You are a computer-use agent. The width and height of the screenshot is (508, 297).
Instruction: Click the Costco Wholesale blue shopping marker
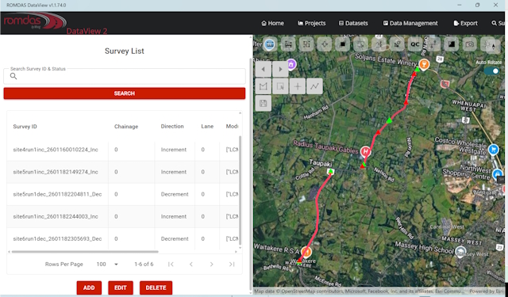tap(493, 150)
